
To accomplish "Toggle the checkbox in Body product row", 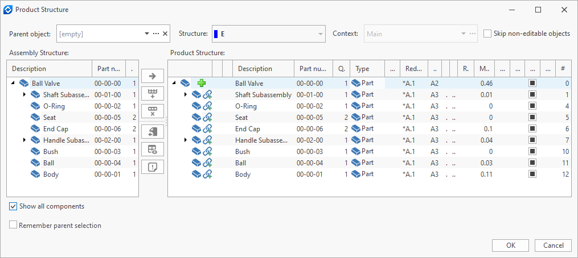I will tap(532, 174).
